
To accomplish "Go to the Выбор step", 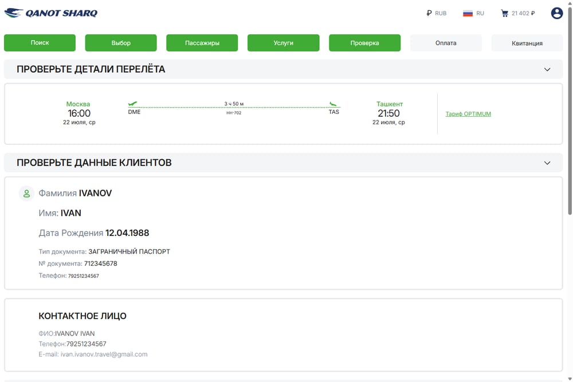I will [x=121, y=43].
